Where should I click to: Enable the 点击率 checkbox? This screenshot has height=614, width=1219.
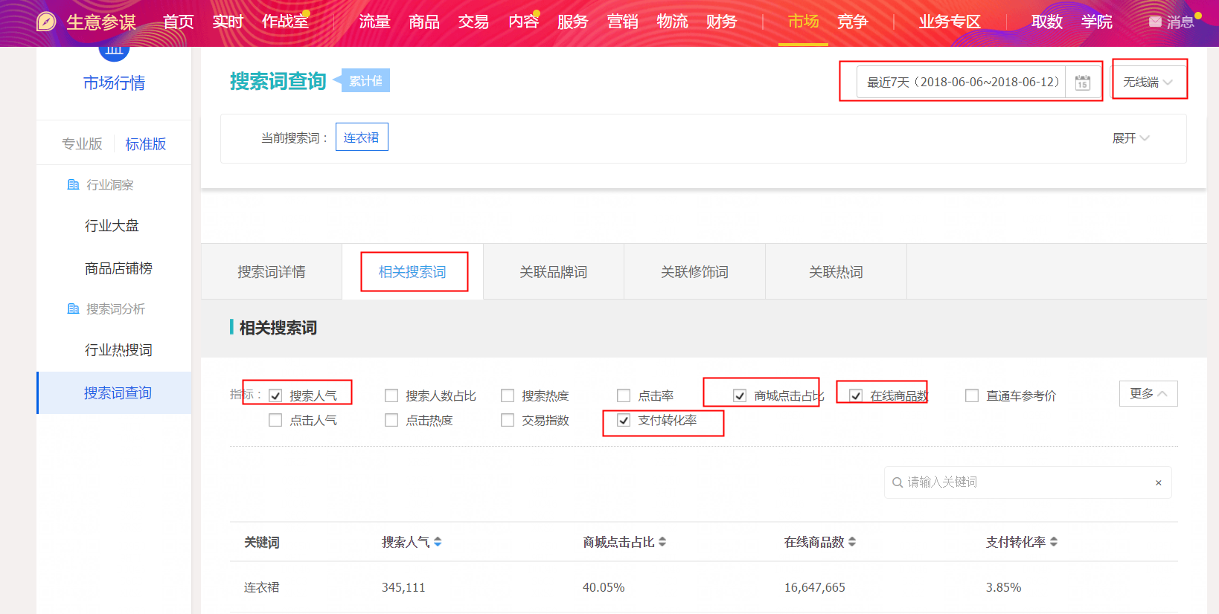624,396
